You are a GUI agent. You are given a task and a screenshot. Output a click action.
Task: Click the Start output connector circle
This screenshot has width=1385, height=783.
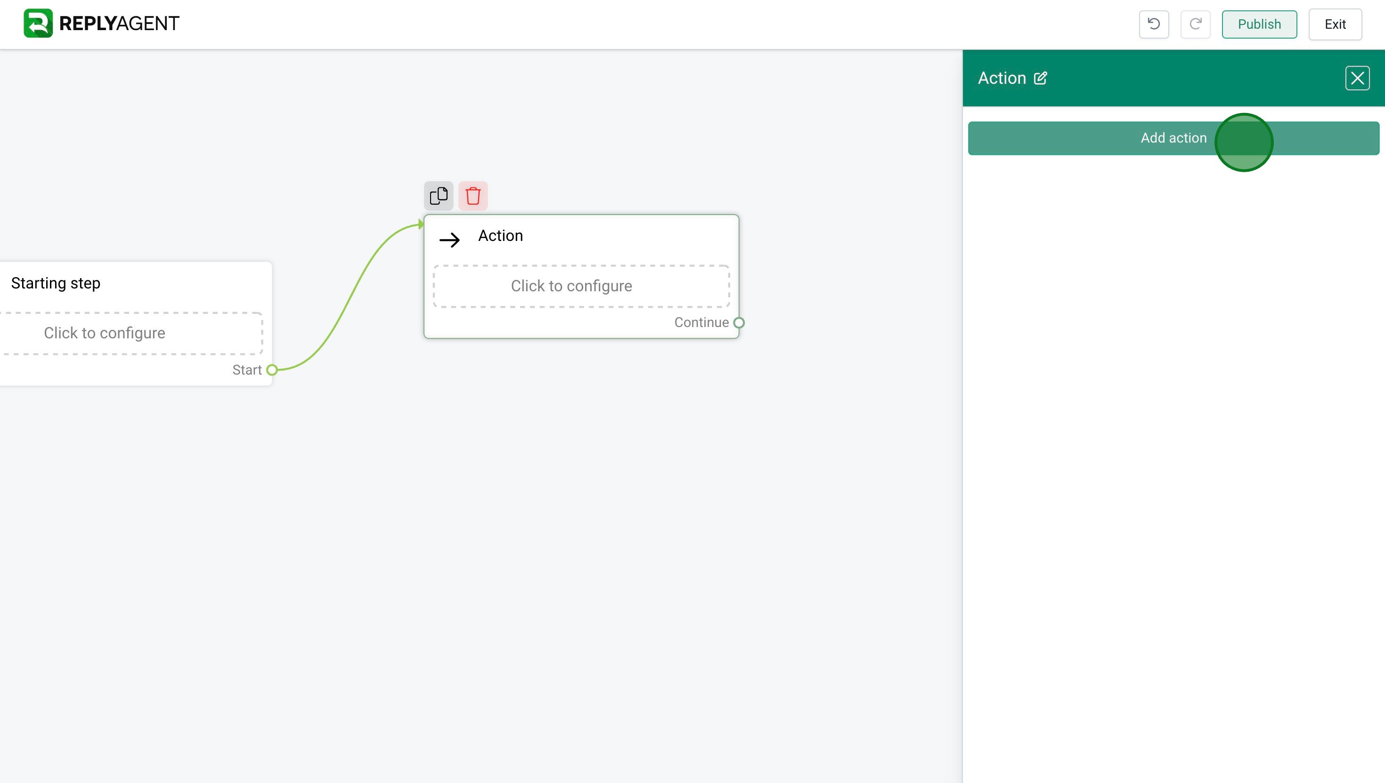272,370
